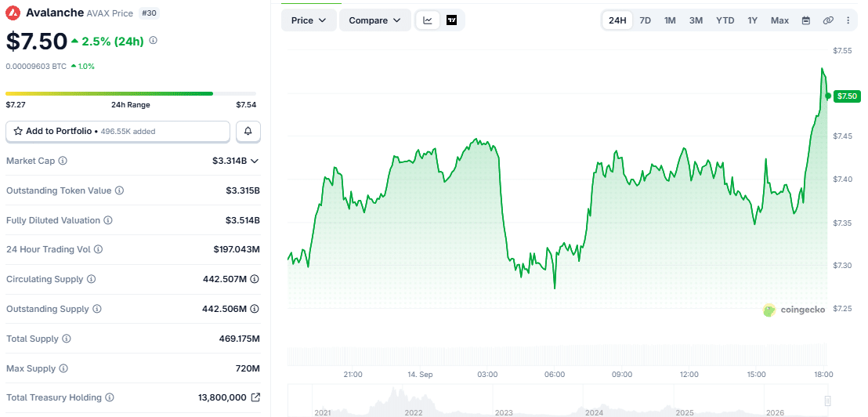The image size is (868, 417).
Task: Open info icon next to 24h change
Action: coord(154,41)
